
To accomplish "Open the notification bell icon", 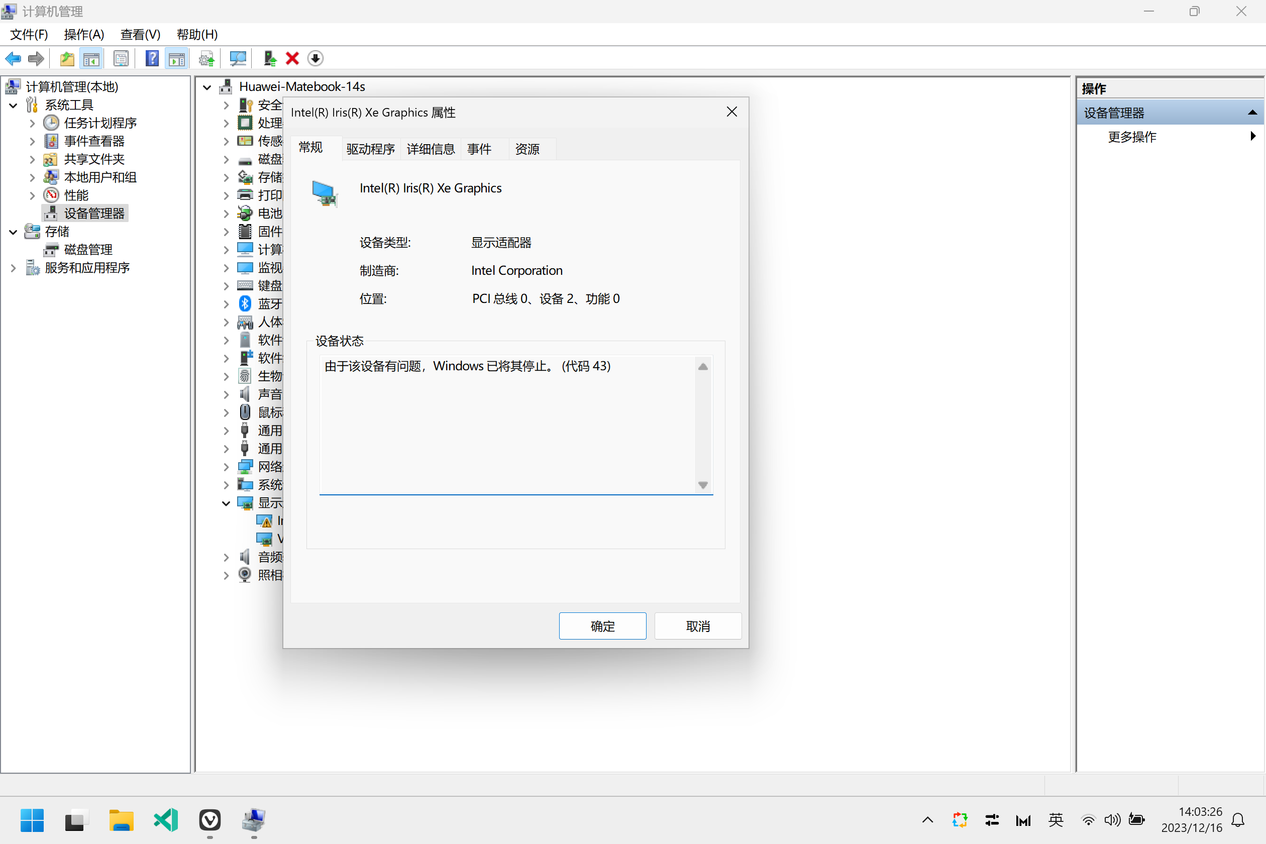I will click(1238, 820).
